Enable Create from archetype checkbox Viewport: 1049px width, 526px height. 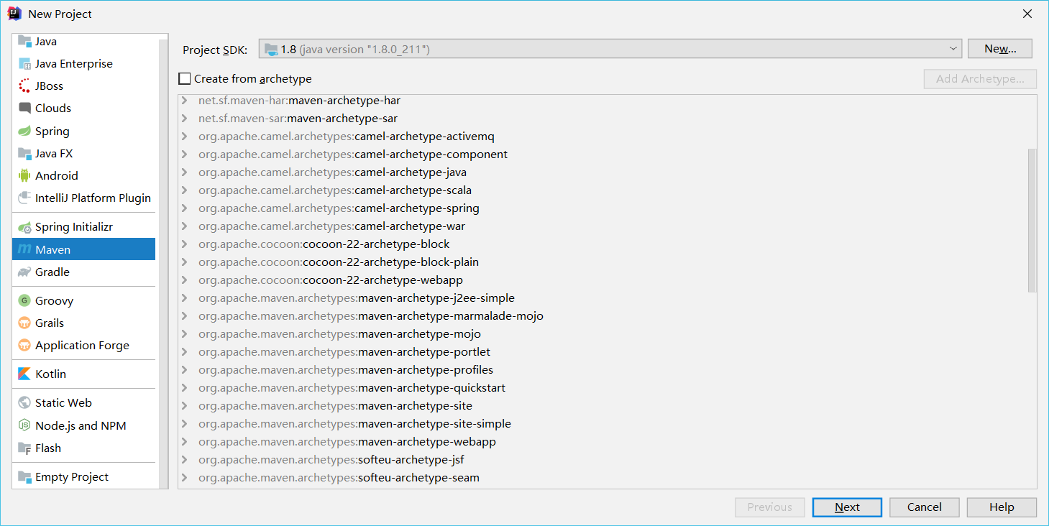(x=185, y=78)
